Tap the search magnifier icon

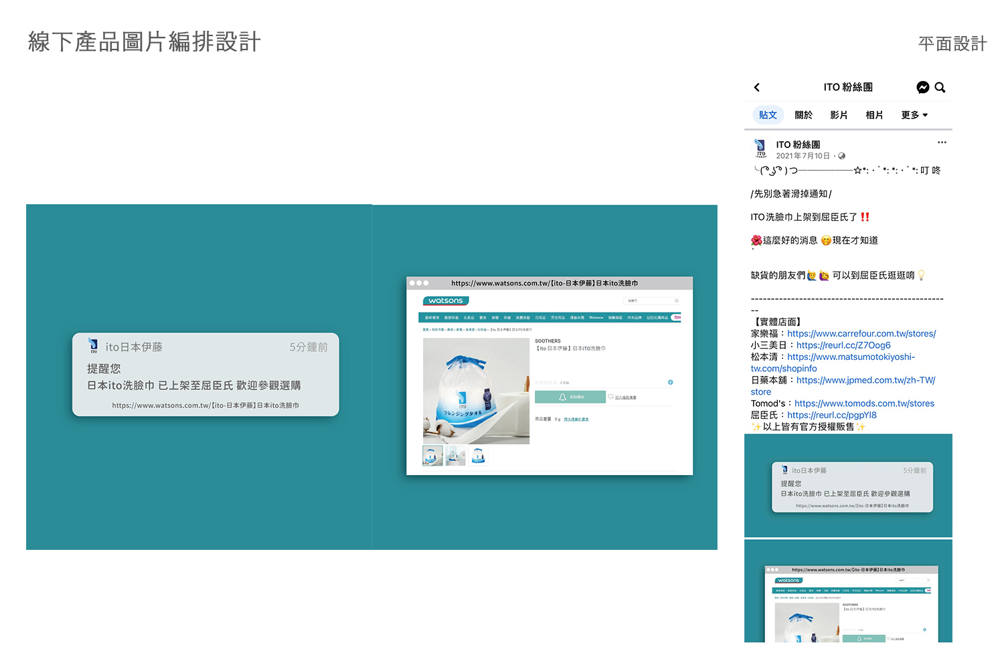(940, 87)
